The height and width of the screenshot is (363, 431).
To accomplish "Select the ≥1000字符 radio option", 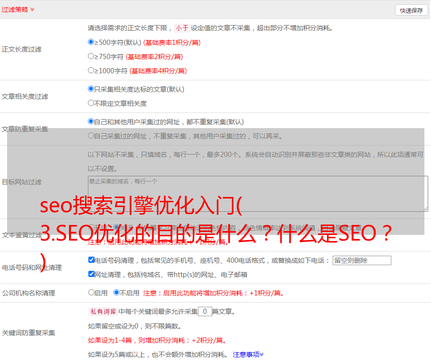I will coord(91,70).
